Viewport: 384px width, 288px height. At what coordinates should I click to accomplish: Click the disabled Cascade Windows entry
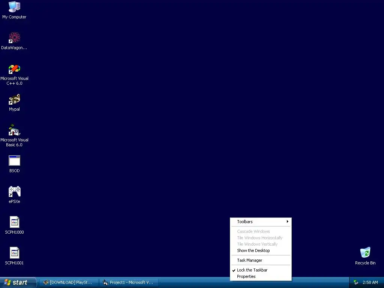(x=261, y=231)
